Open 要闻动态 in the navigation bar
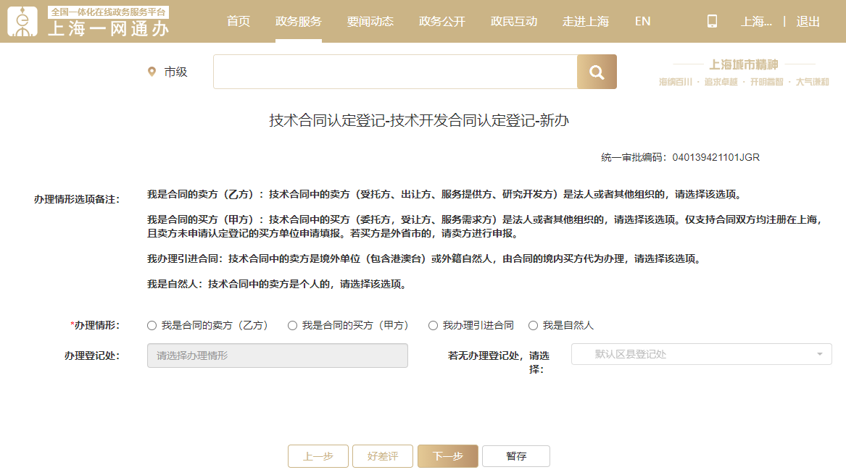This screenshot has height=475, width=846. pos(370,21)
